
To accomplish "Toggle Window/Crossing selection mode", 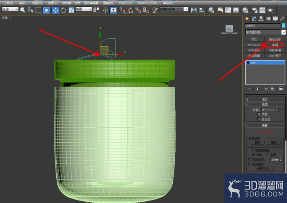I will 46,10.
